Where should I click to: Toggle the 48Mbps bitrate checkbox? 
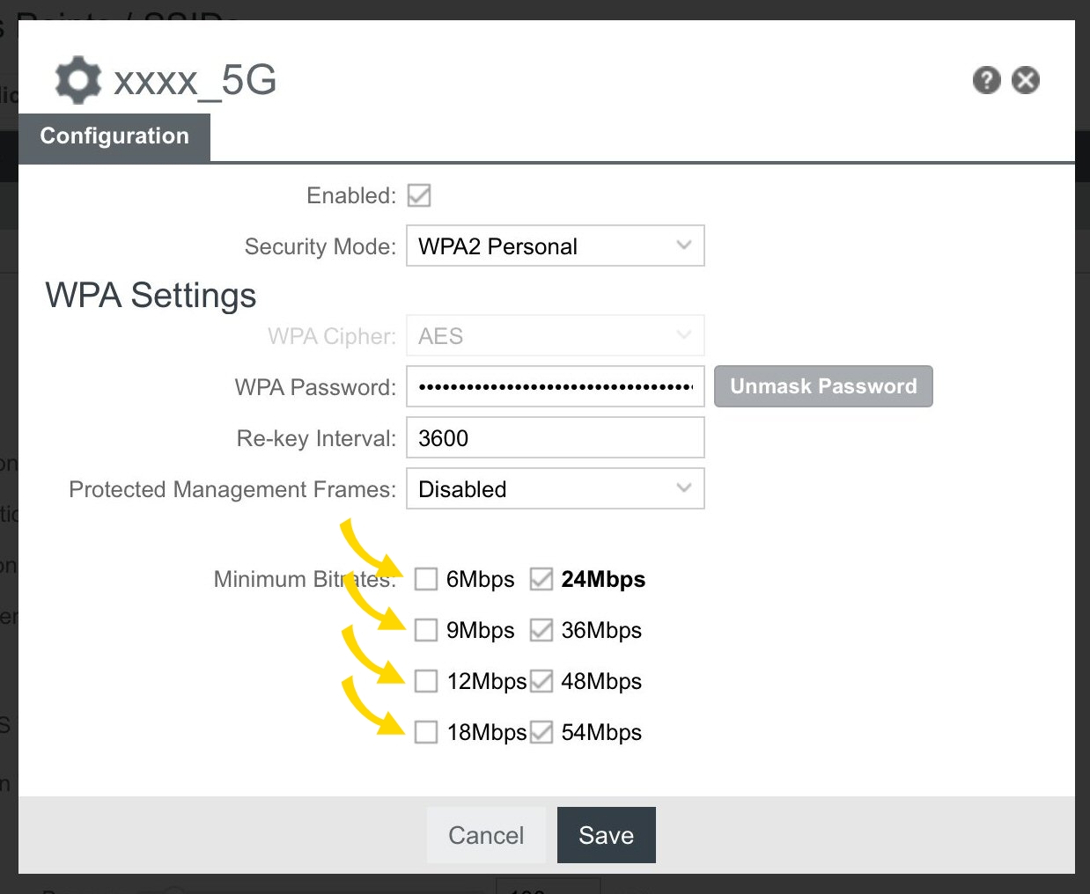coord(541,681)
